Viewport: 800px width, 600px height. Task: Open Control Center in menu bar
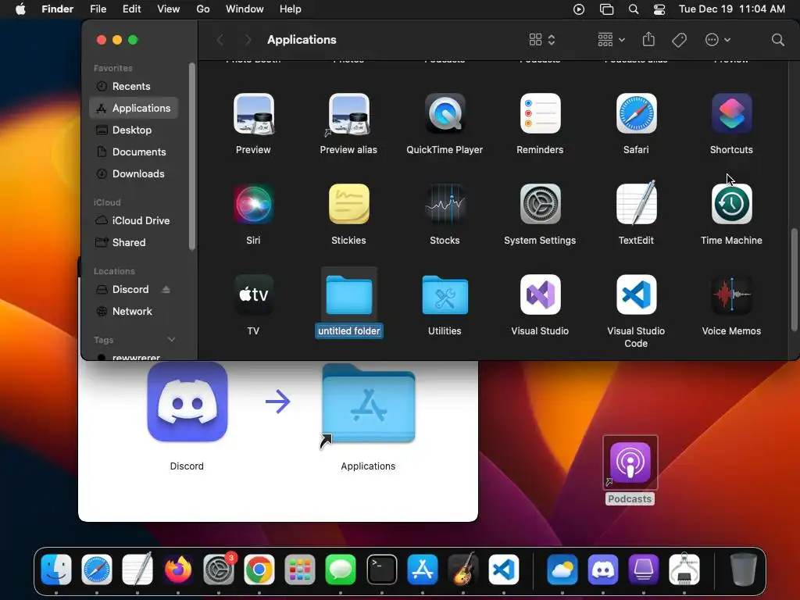[659, 9]
